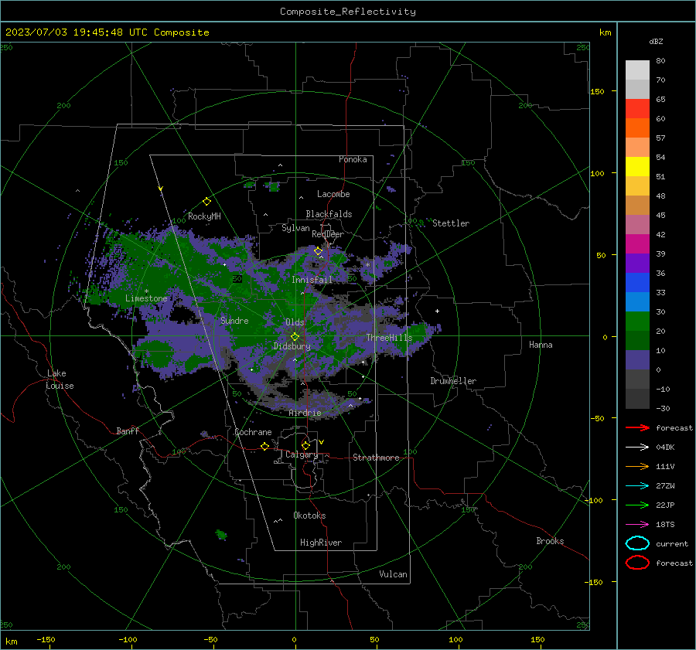
Task: Click the Drumheller town label
Action: pyautogui.click(x=453, y=381)
